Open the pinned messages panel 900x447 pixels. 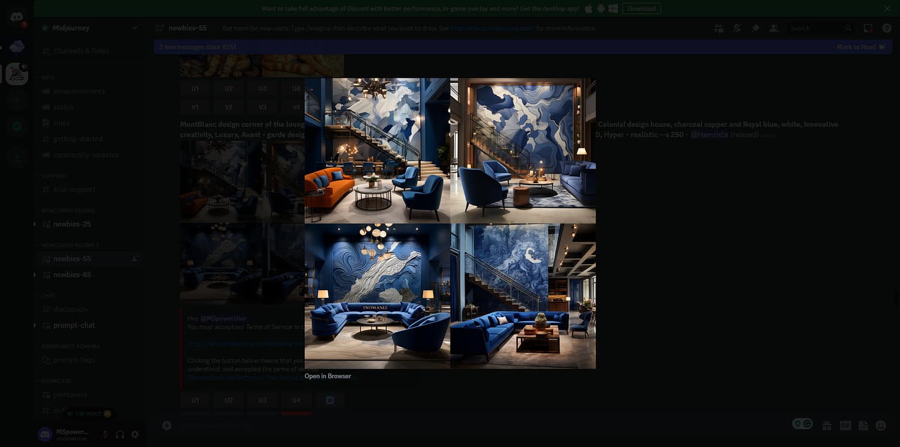point(755,27)
